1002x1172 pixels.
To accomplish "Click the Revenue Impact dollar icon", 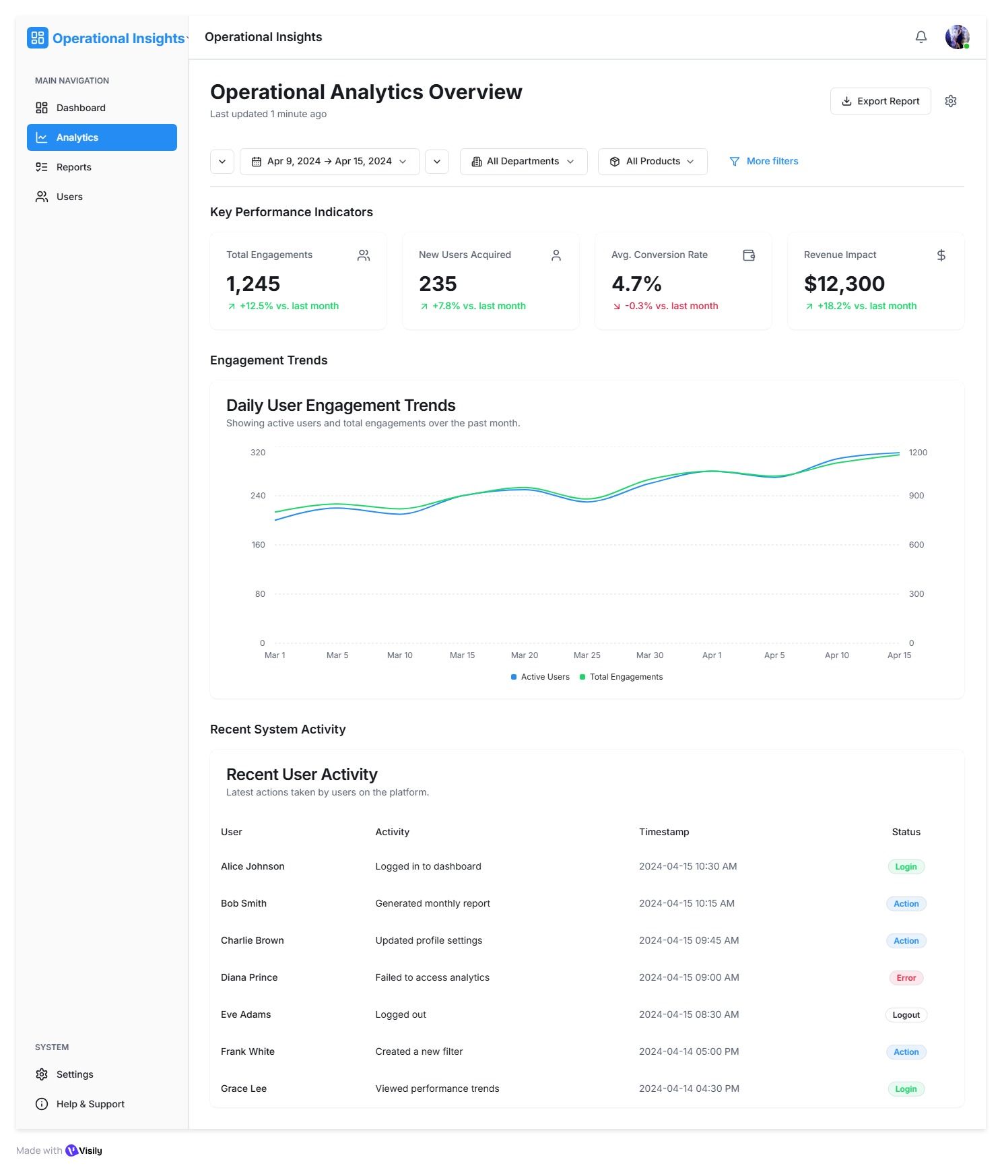I will pos(941,255).
